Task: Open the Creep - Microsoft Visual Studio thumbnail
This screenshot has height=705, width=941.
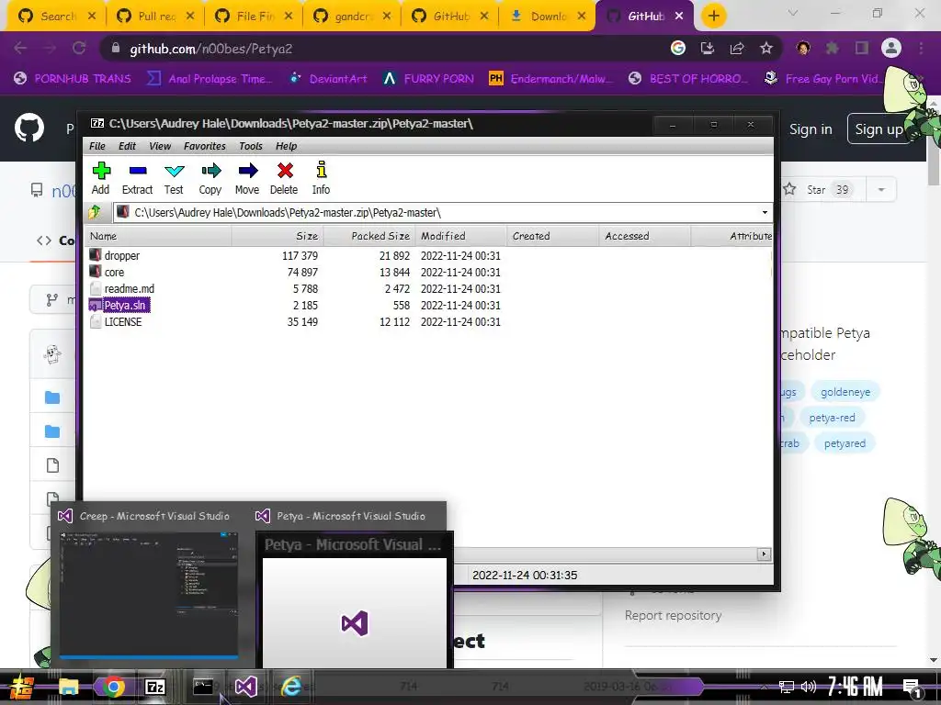Action: [149, 594]
